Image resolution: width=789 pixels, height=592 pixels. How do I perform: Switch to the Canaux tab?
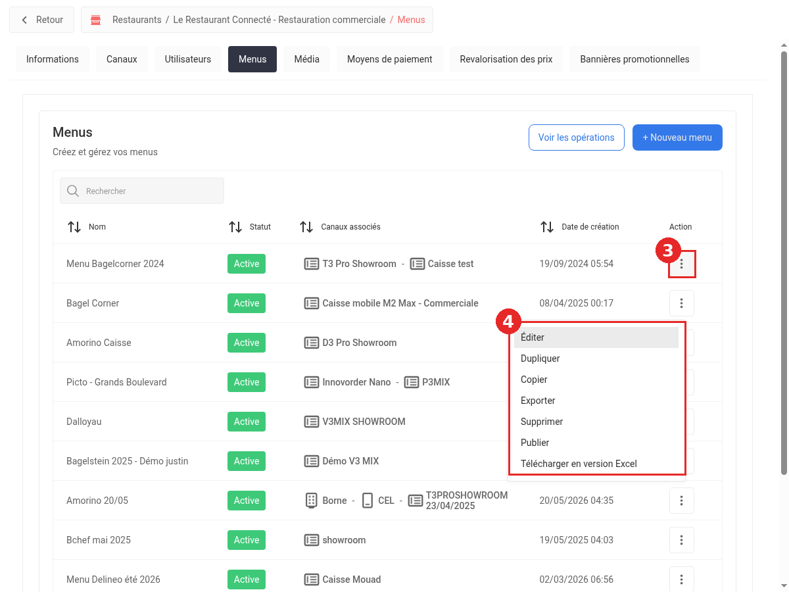click(122, 59)
